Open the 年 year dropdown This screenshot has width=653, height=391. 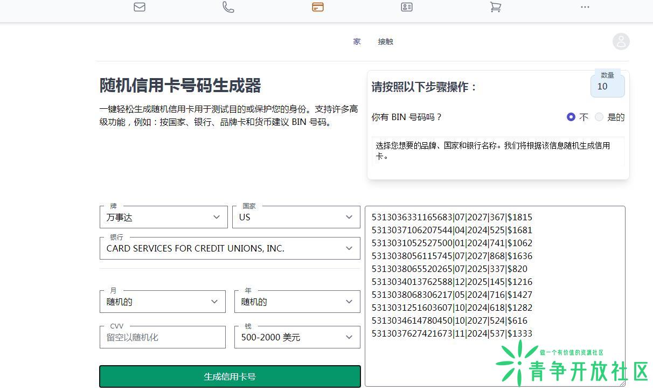(x=297, y=302)
